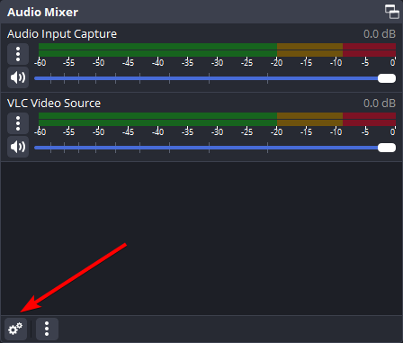
Task: Open VLC Video Source options menu
Action: (18, 123)
